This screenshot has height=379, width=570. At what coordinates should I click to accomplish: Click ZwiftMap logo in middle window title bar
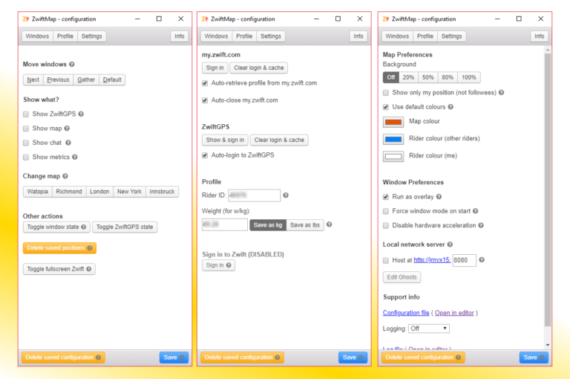pyautogui.click(x=205, y=19)
